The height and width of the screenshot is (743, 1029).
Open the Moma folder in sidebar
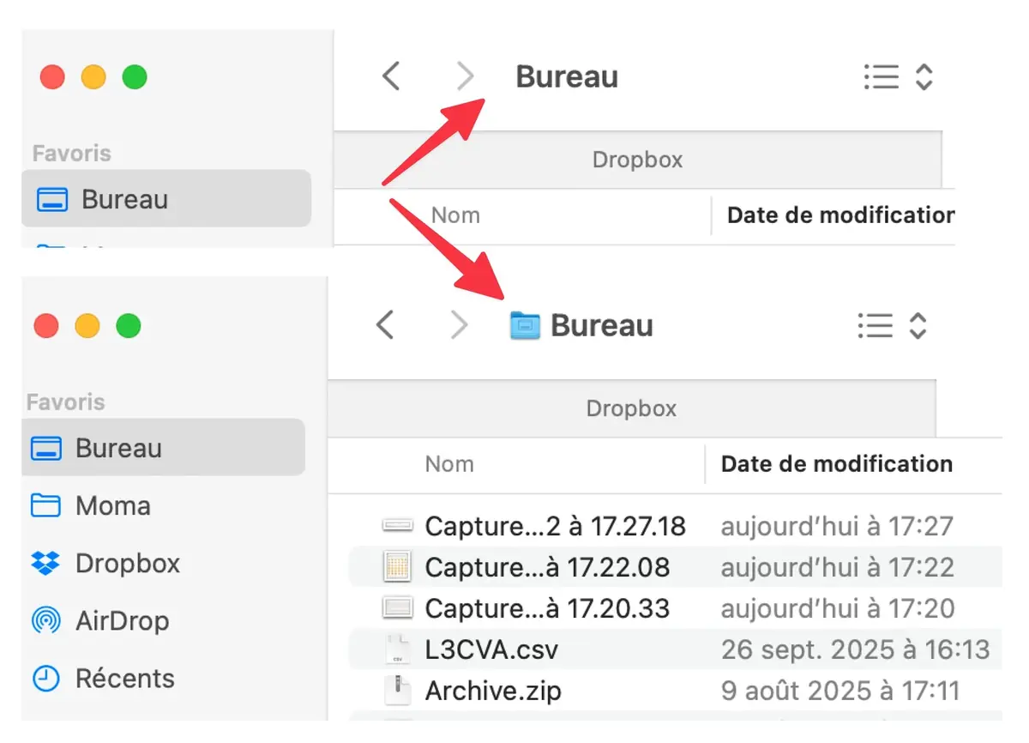(x=112, y=506)
